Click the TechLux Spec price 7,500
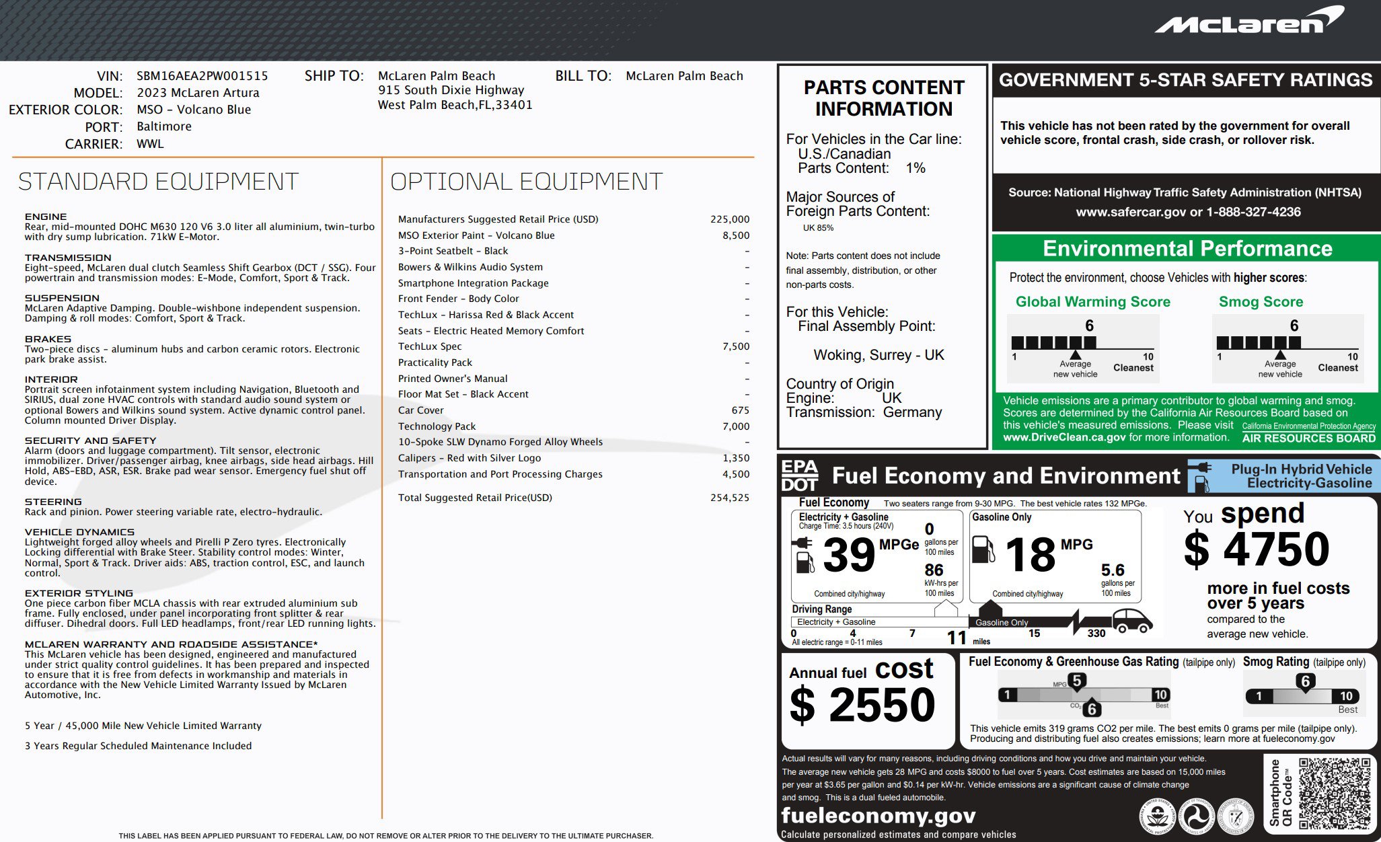This screenshot has width=1381, height=842. [x=736, y=346]
